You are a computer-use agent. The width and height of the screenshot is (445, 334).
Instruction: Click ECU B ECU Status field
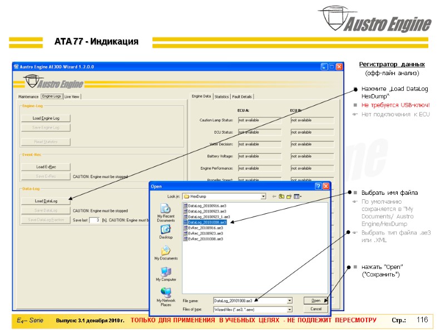click(312, 132)
